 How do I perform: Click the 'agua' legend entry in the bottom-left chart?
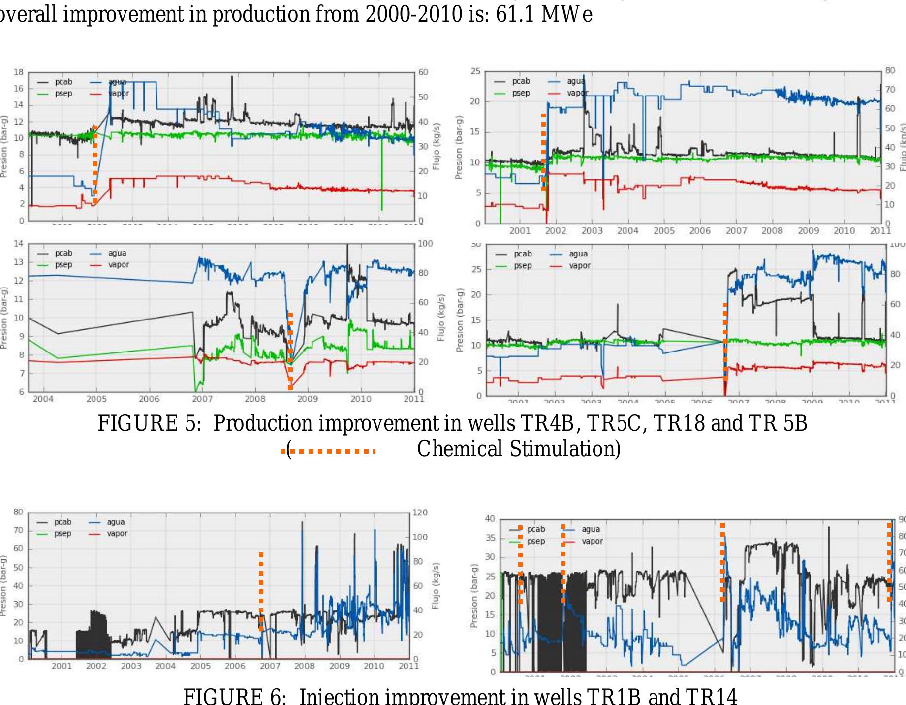click(116, 522)
